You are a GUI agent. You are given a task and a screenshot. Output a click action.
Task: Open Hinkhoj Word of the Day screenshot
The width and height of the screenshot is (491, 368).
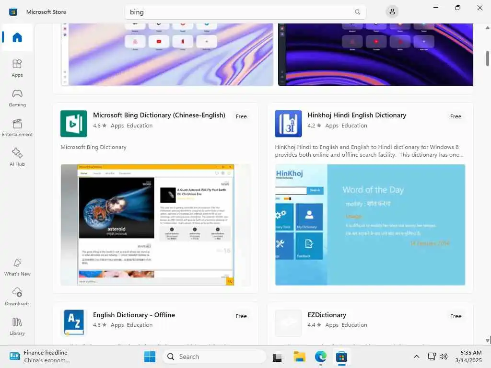(x=370, y=225)
